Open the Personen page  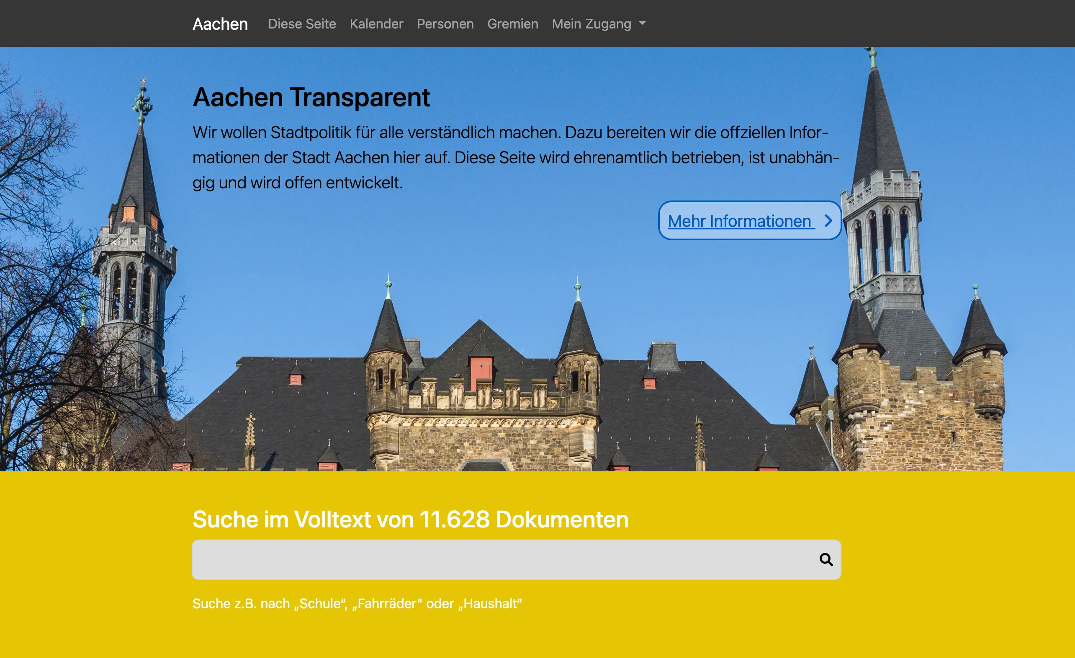[445, 24]
